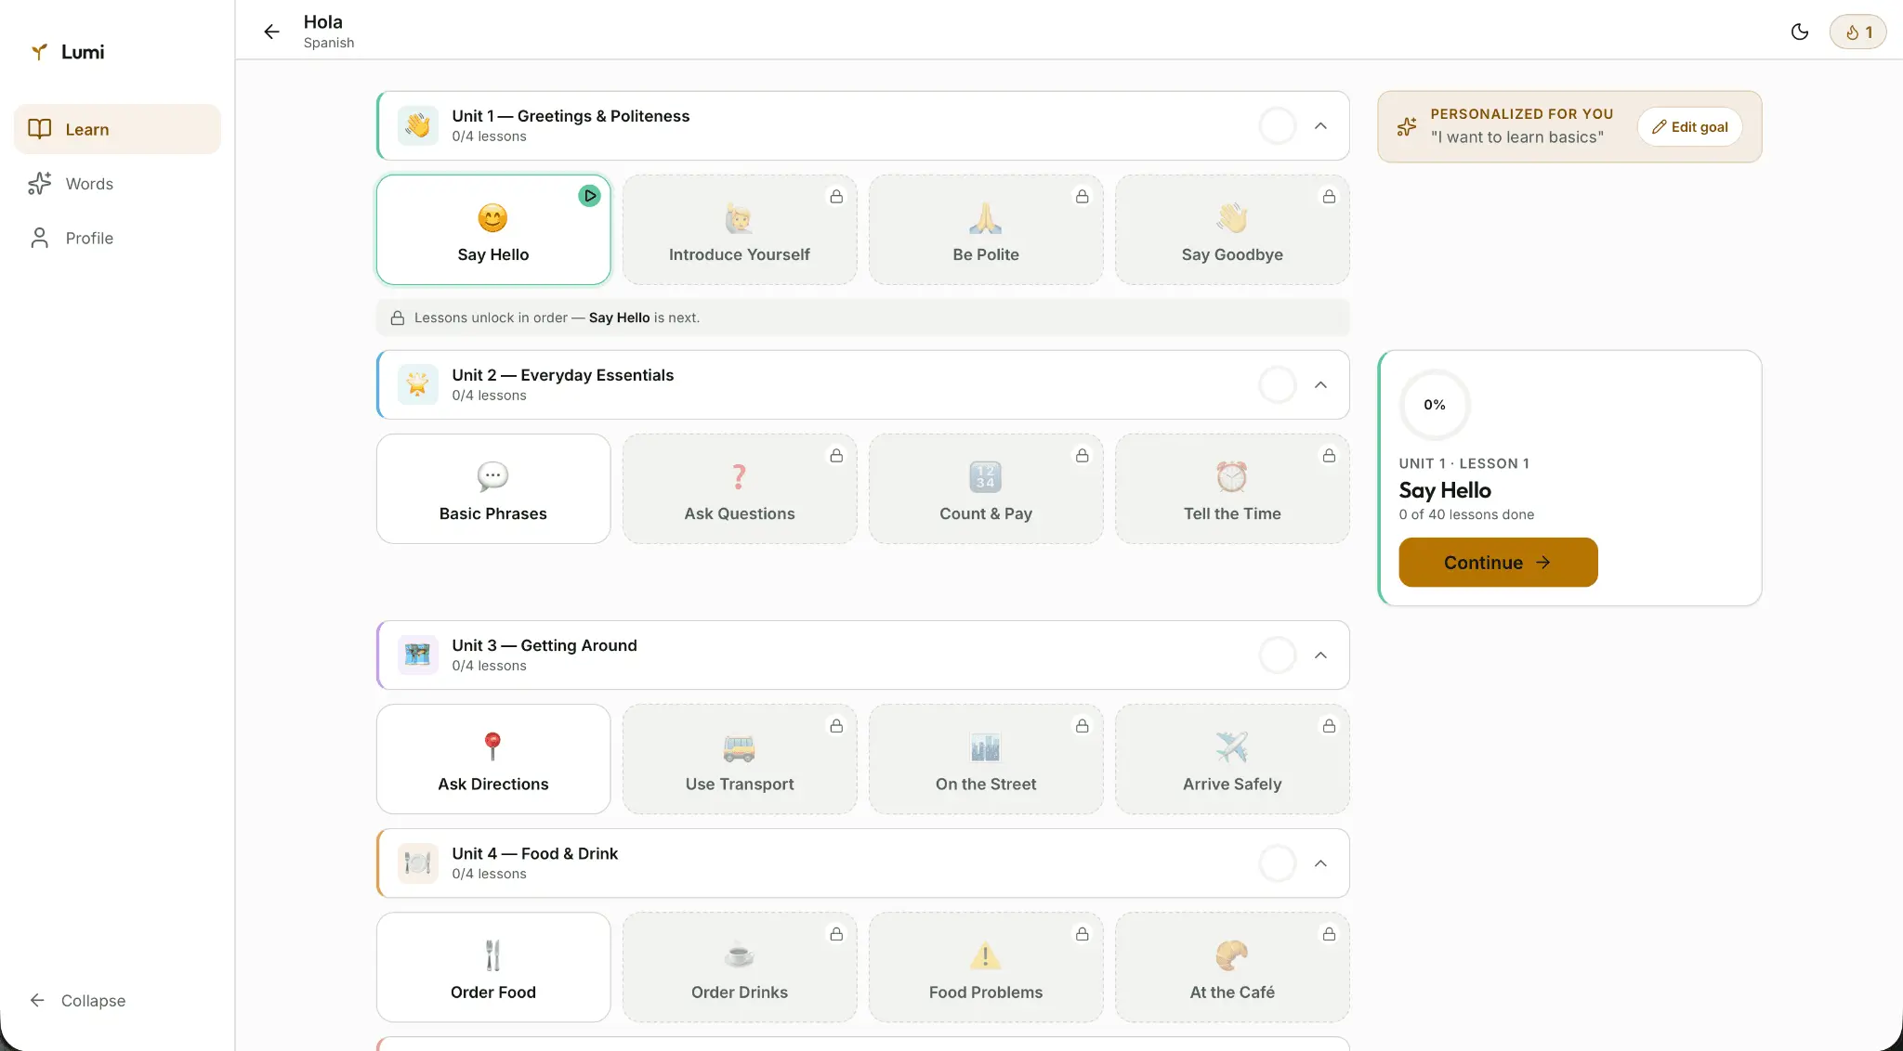Viewport: 1903px width, 1051px height.
Task: Click the lock on Say Goodbye
Action: pos(1329,196)
